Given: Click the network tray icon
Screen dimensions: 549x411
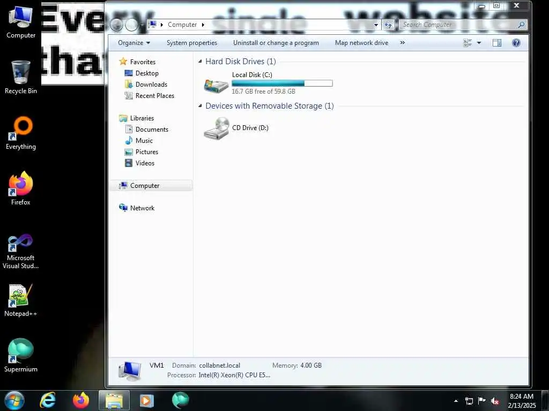Looking at the screenshot, I should [469, 401].
